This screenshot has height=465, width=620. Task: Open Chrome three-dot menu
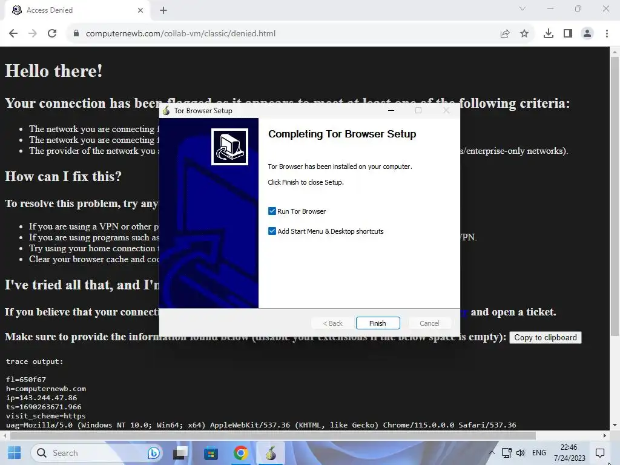pyautogui.click(x=607, y=34)
